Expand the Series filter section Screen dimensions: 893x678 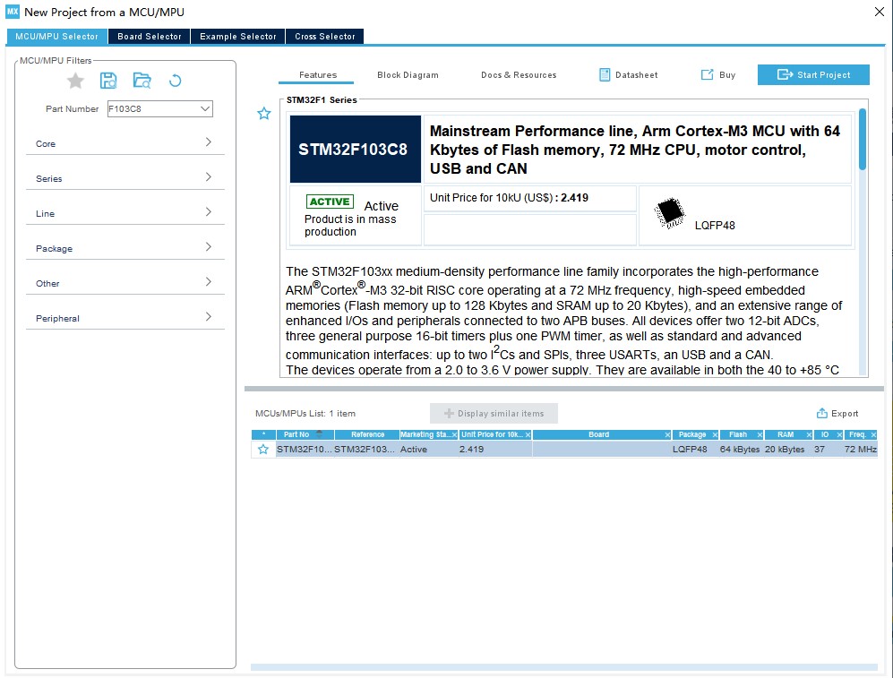[x=125, y=178]
